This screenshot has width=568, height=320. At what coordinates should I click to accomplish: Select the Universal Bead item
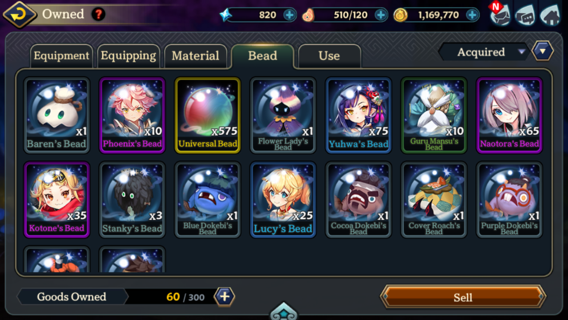click(x=208, y=115)
